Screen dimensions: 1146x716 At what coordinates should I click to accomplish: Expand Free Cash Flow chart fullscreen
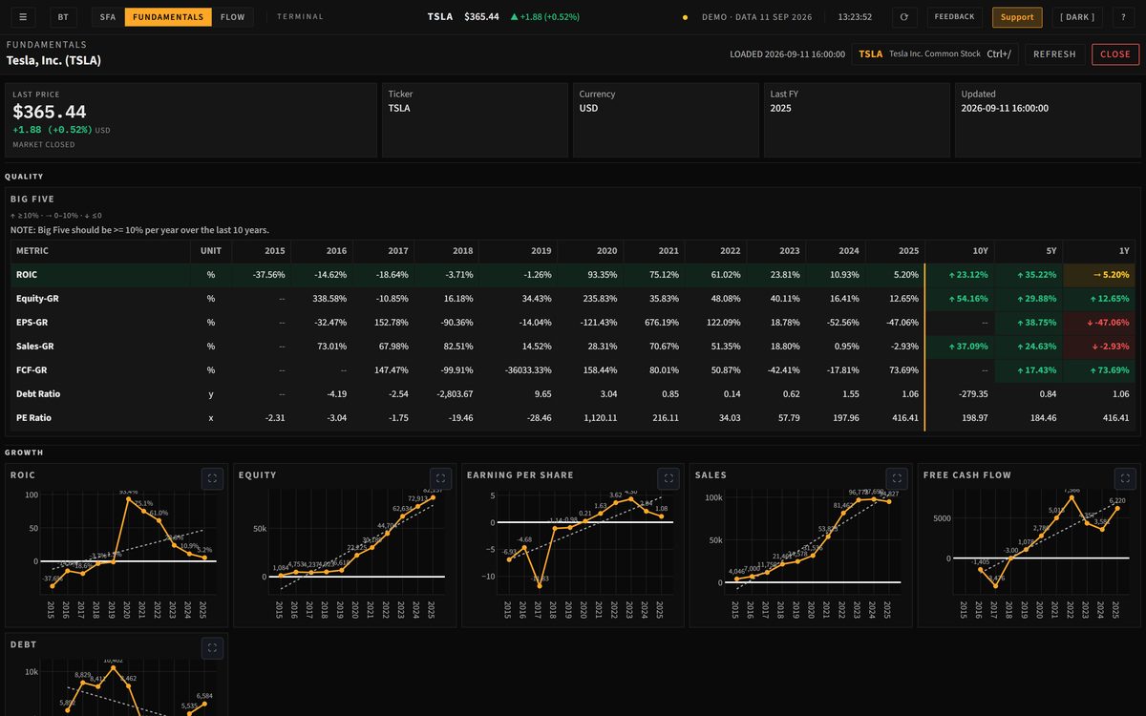point(1125,478)
